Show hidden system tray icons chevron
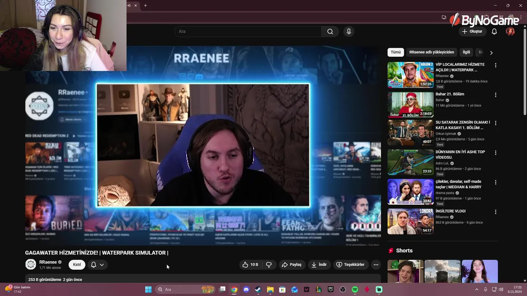This screenshot has width=527, height=296. click(x=477, y=289)
